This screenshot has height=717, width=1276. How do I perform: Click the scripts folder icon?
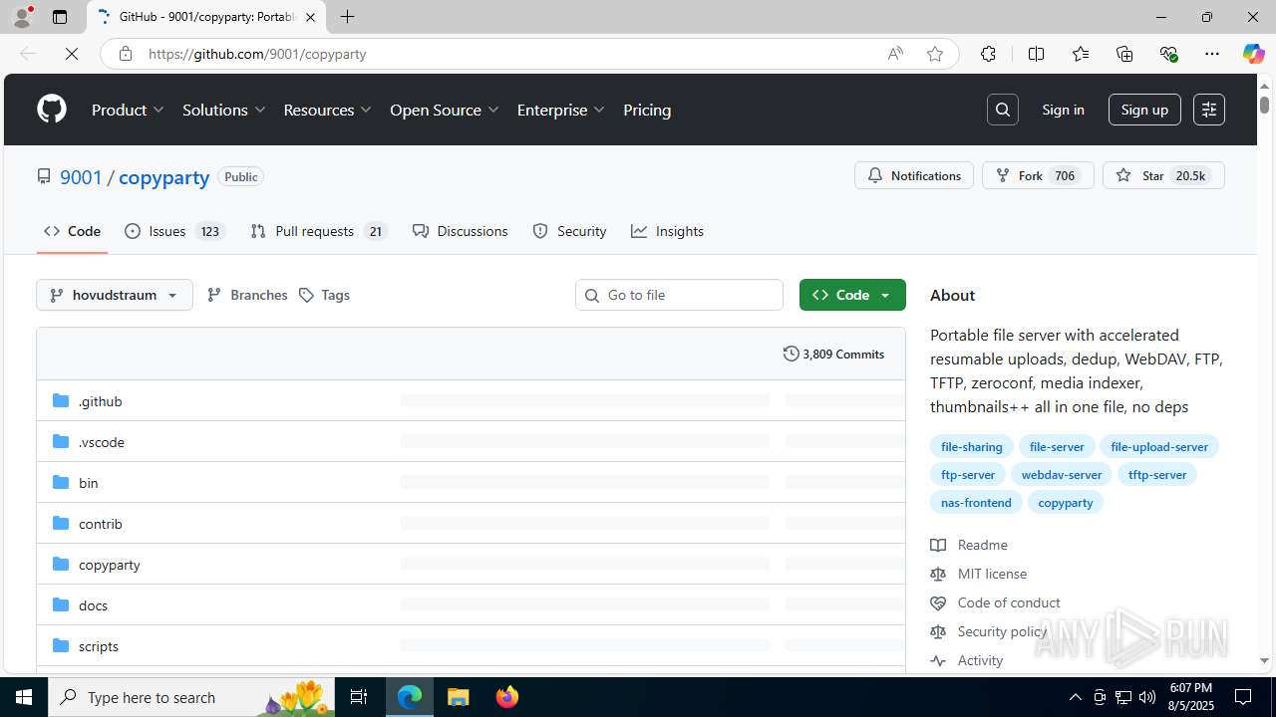tap(61, 645)
